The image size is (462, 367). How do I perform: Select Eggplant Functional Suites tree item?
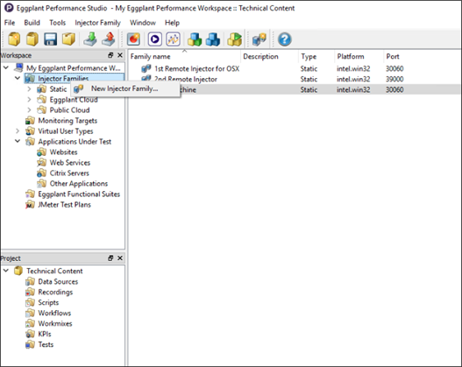[x=79, y=194]
